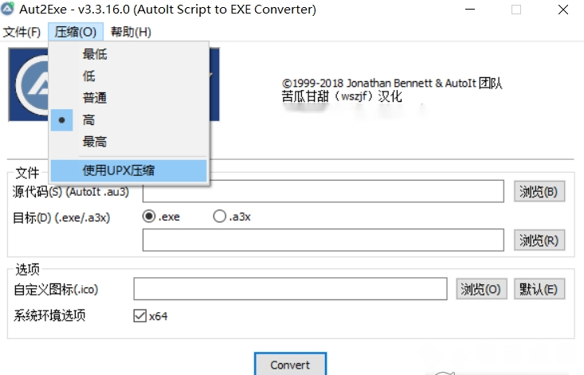The image size is (584, 375).
Task: Click the Convert button
Action: pos(291,365)
